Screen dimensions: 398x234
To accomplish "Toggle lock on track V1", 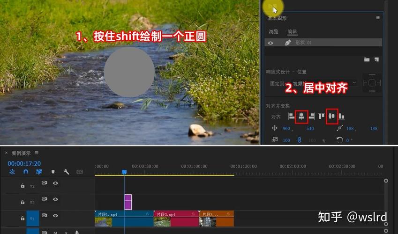I will 23,218.
